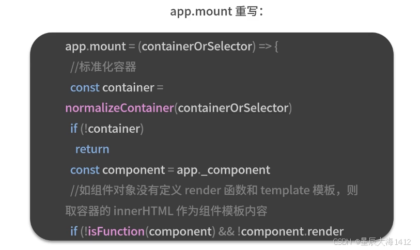This screenshot has width=420, height=250.
Task: Click the CSDN watermark text
Action: pos(342,242)
